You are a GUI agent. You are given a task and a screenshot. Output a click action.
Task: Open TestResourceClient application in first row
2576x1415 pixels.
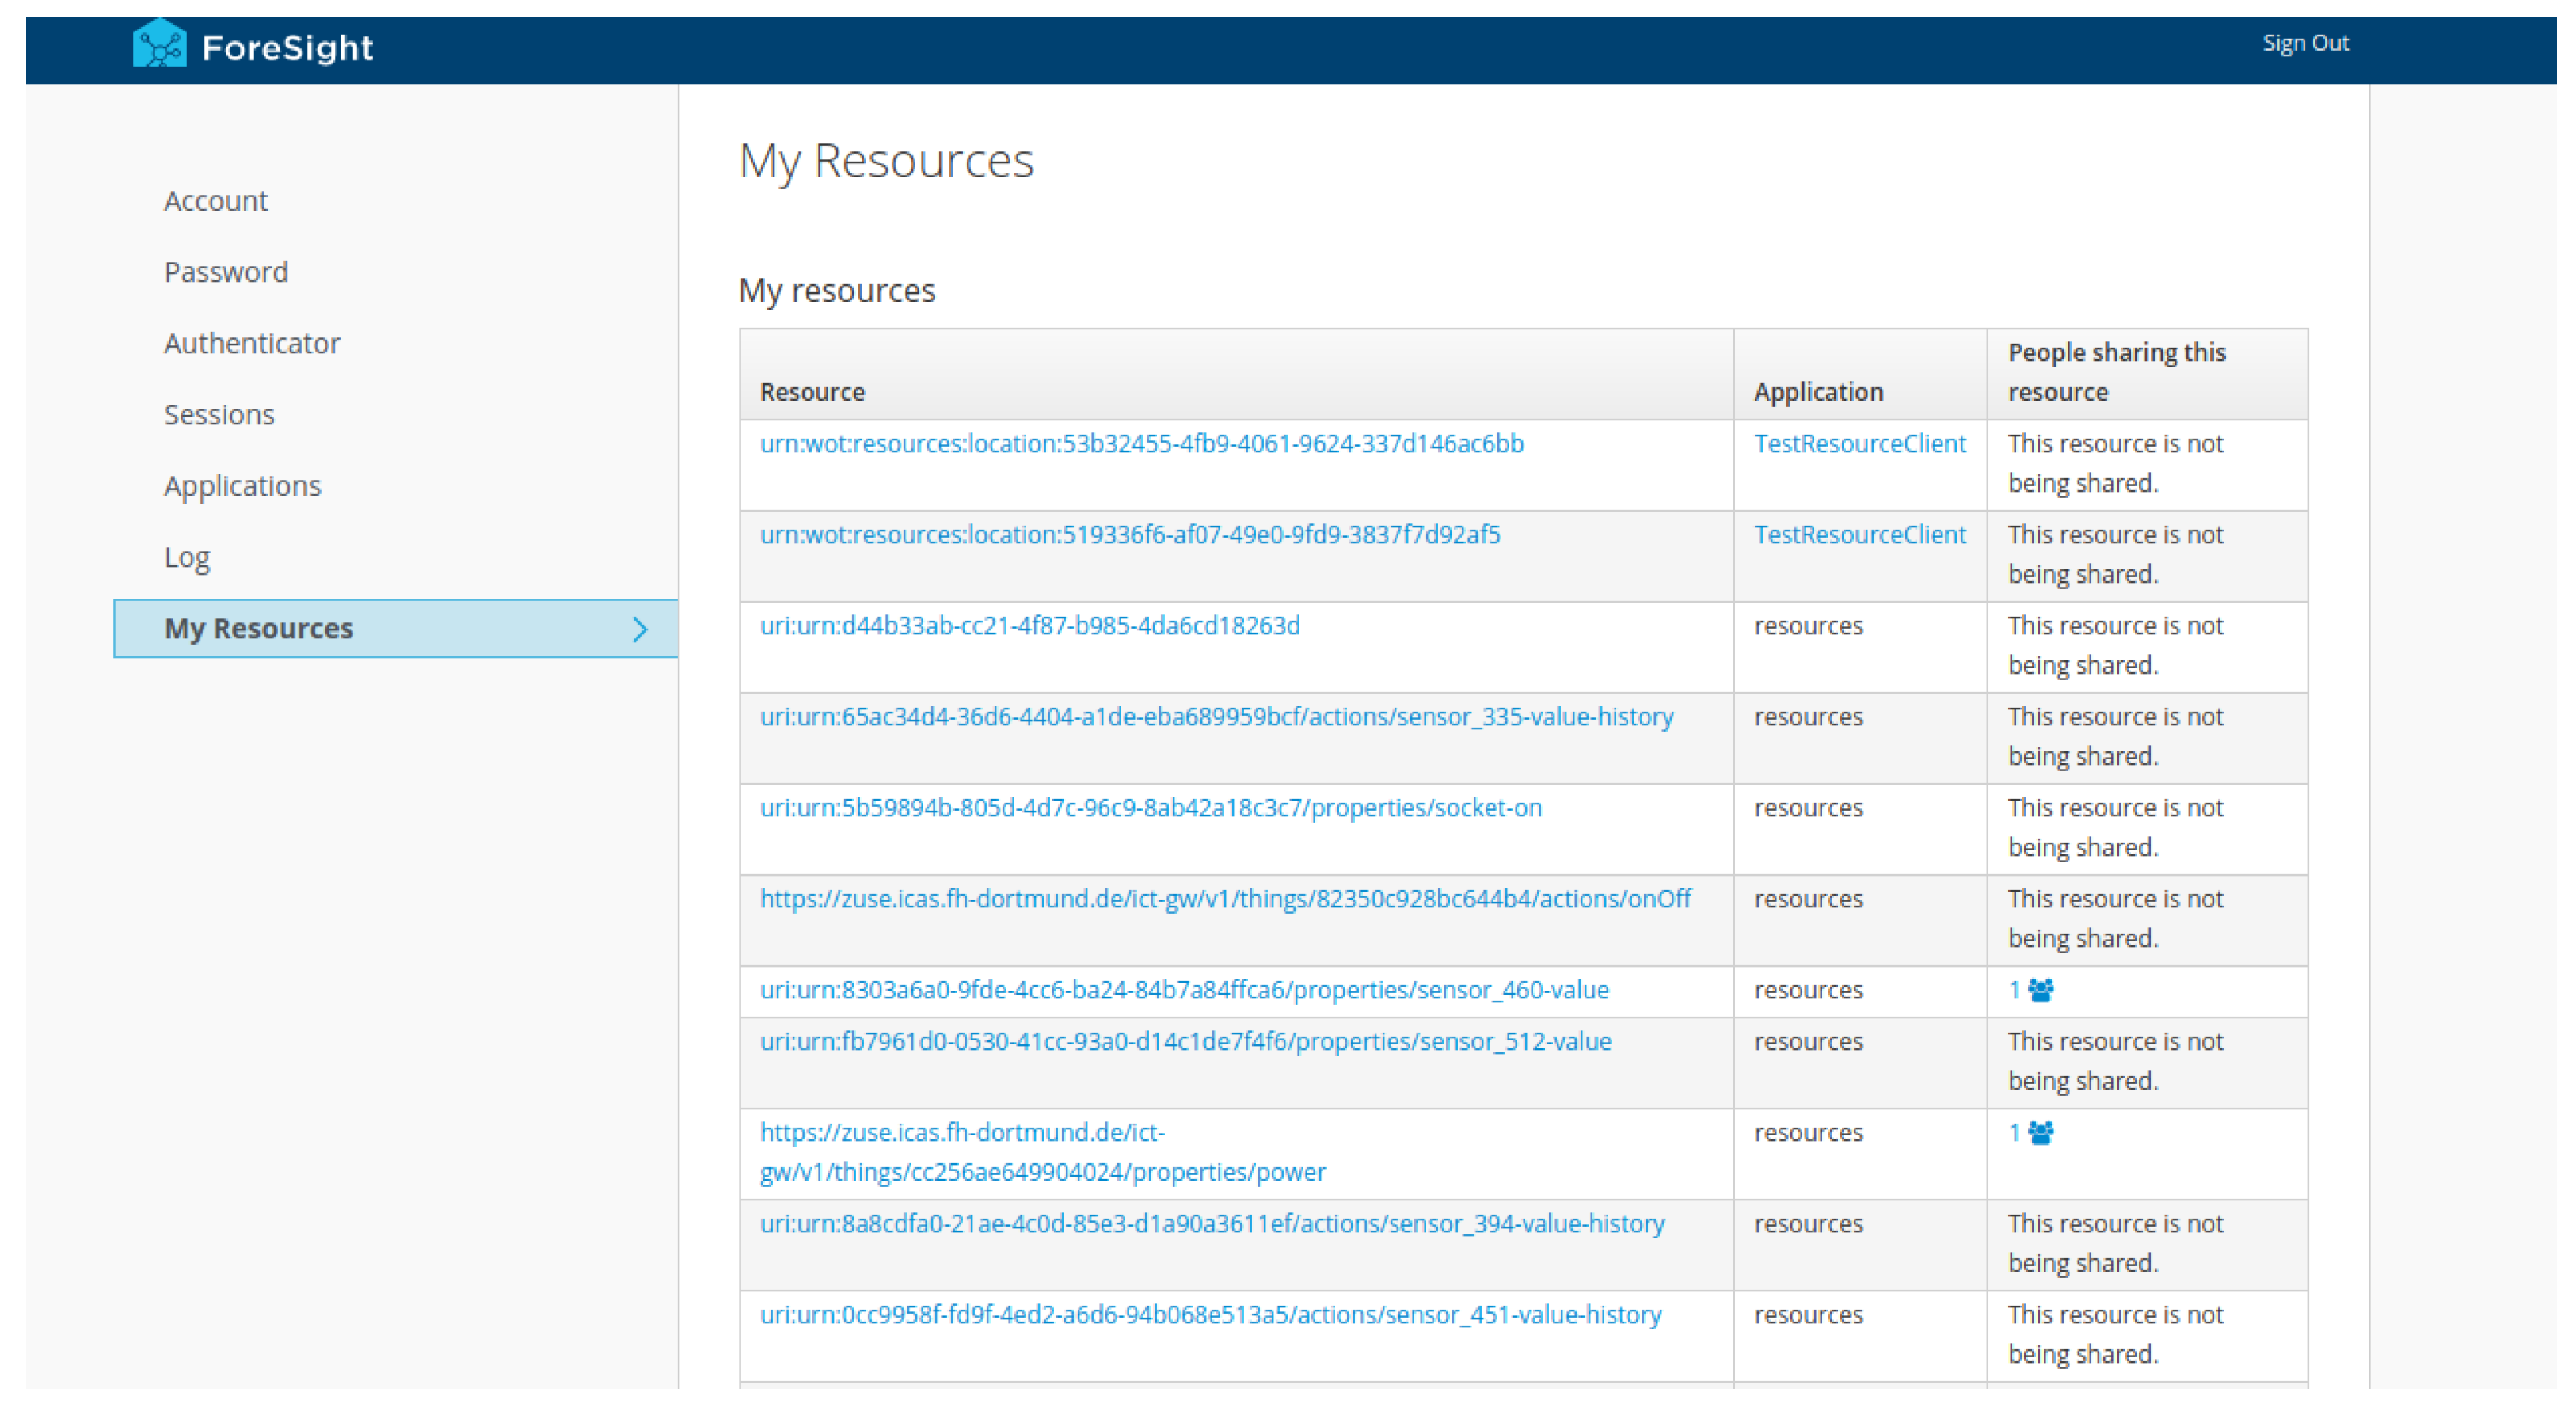[x=1859, y=444]
